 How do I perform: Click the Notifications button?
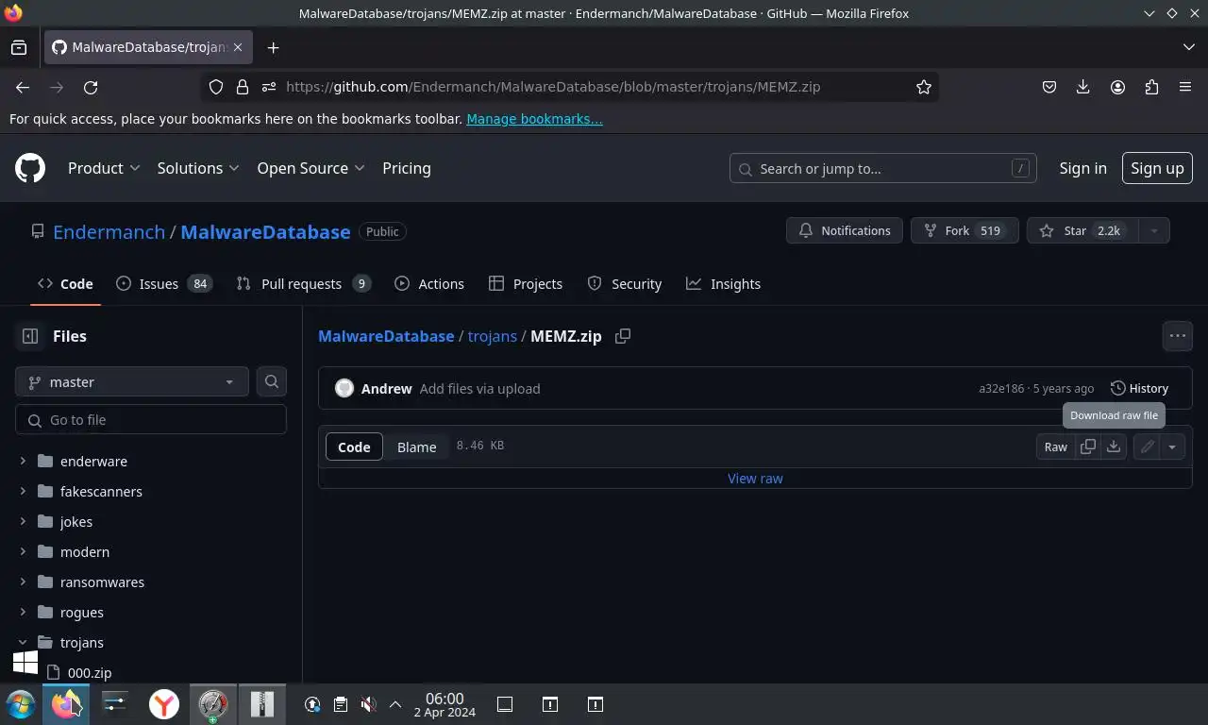tap(845, 230)
